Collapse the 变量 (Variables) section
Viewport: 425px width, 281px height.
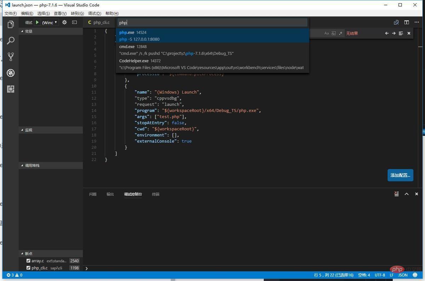[x=51, y=31]
